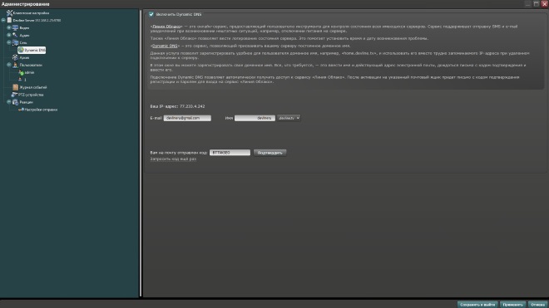Collapse the Users (Пользователи) tree node
This screenshot has width=549, height=308.
9,65
